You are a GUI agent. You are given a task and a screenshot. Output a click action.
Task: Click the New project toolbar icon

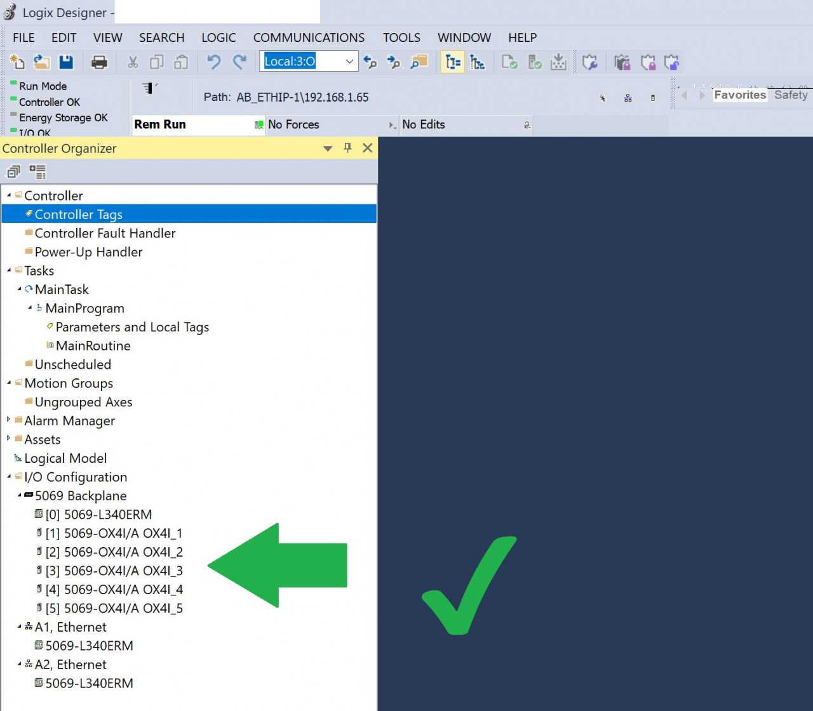tap(17, 62)
